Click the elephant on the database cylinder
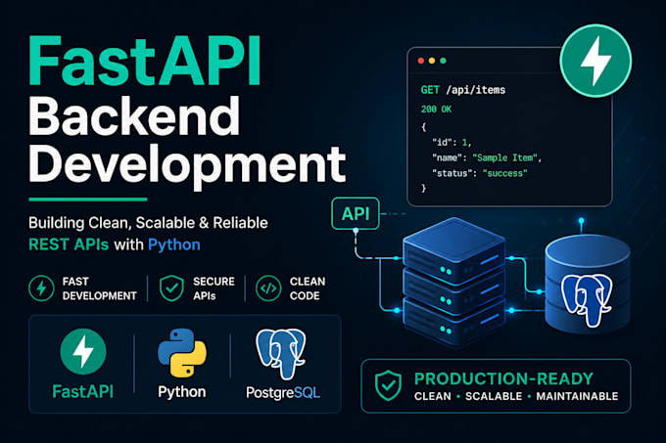This screenshot has height=443, width=666. (587, 299)
